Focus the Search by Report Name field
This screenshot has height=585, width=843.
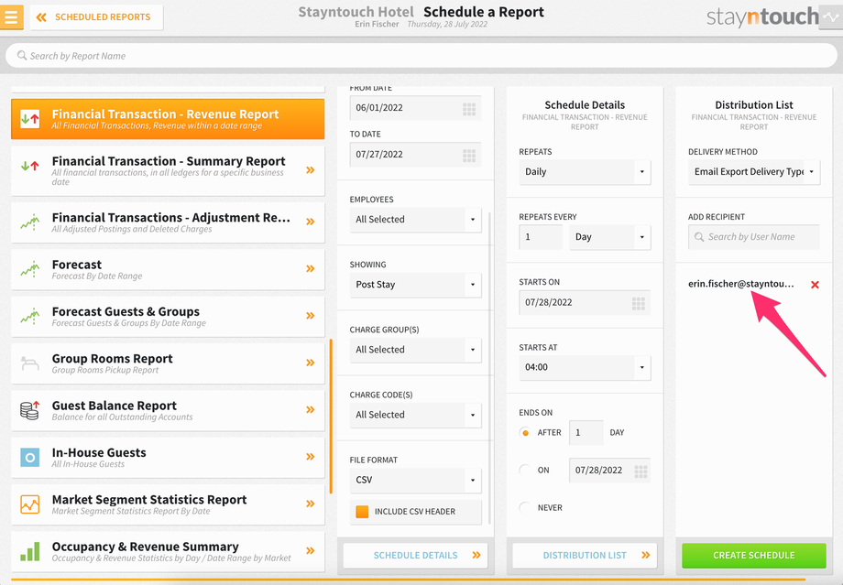pyautogui.click(x=421, y=56)
